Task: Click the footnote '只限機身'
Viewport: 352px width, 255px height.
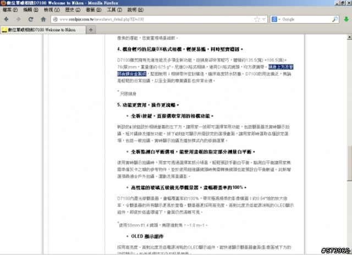Action: (x=128, y=94)
